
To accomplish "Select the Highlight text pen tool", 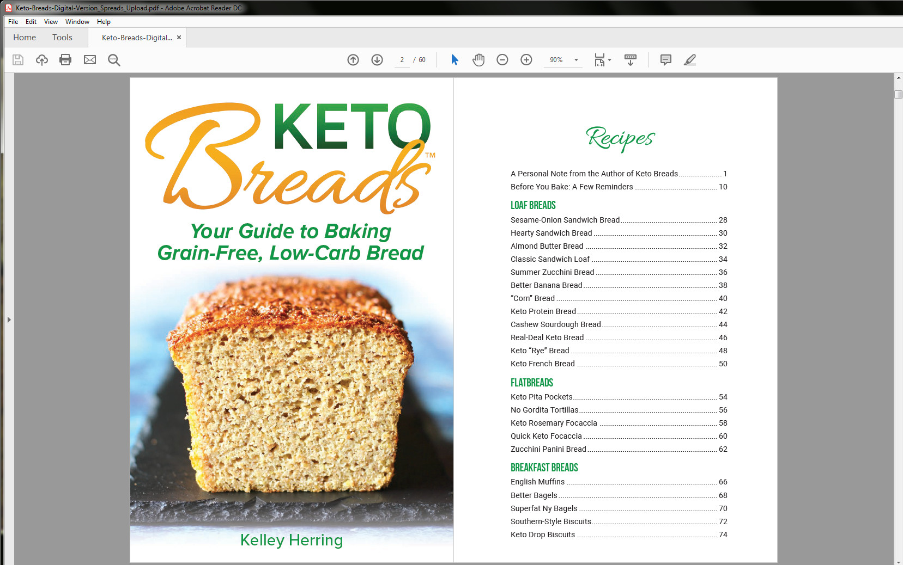I will click(x=690, y=60).
